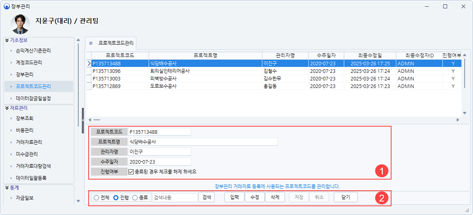Select the 종료 radio button
Screen dimensions: 473x215
point(135,197)
